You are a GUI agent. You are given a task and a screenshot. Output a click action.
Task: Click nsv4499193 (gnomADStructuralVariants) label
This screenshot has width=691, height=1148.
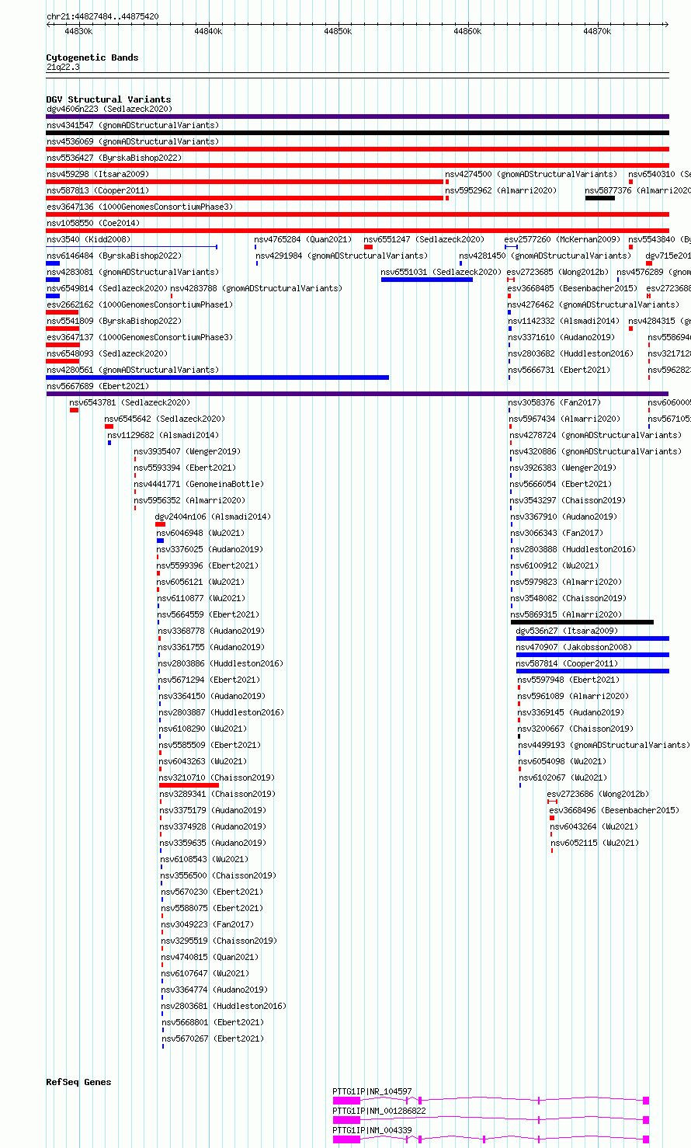(x=603, y=745)
